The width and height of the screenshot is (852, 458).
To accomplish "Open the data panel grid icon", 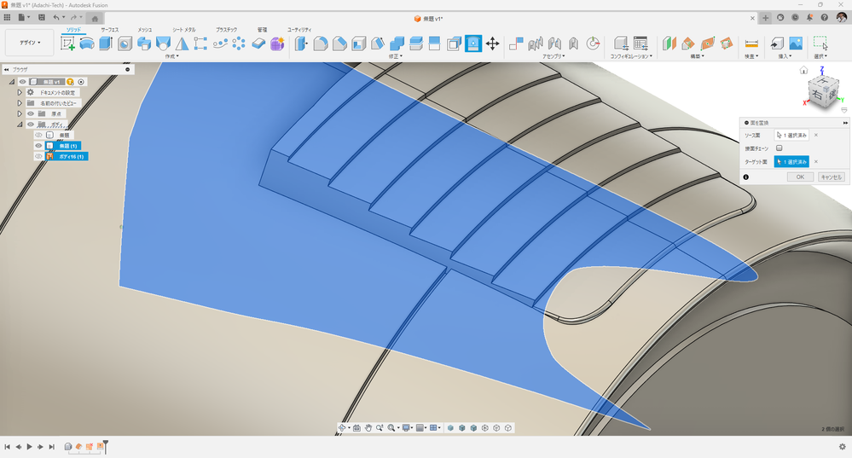I will tap(7, 17).
